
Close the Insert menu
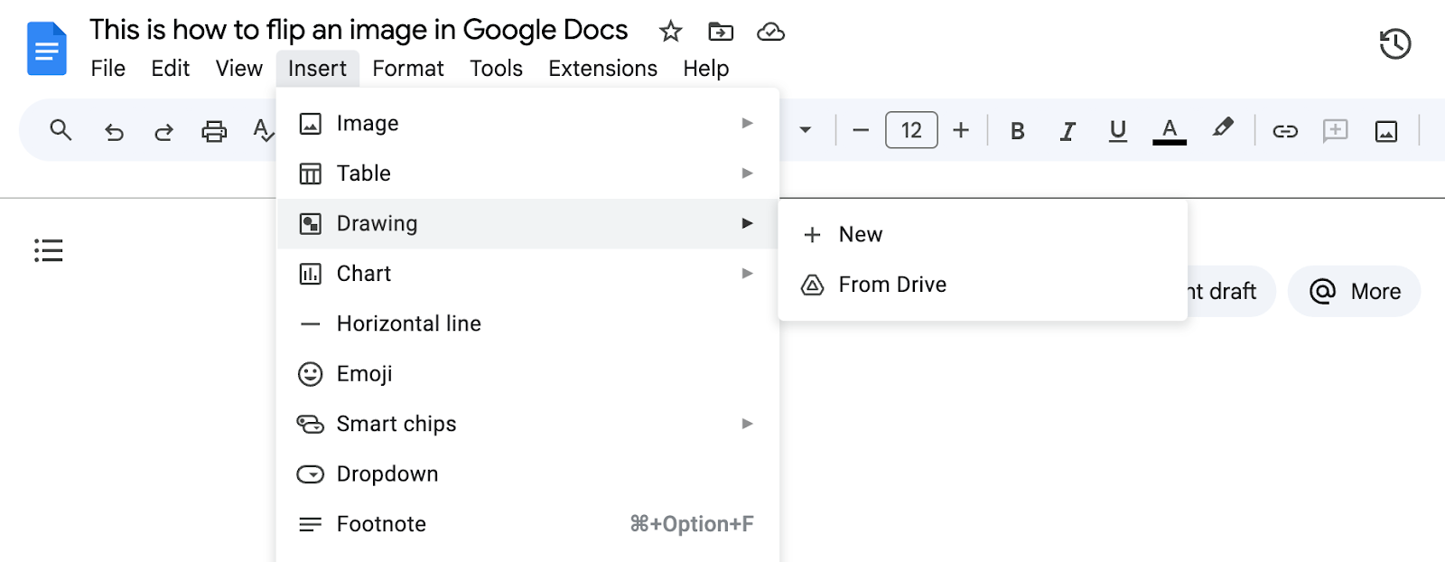[317, 69]
